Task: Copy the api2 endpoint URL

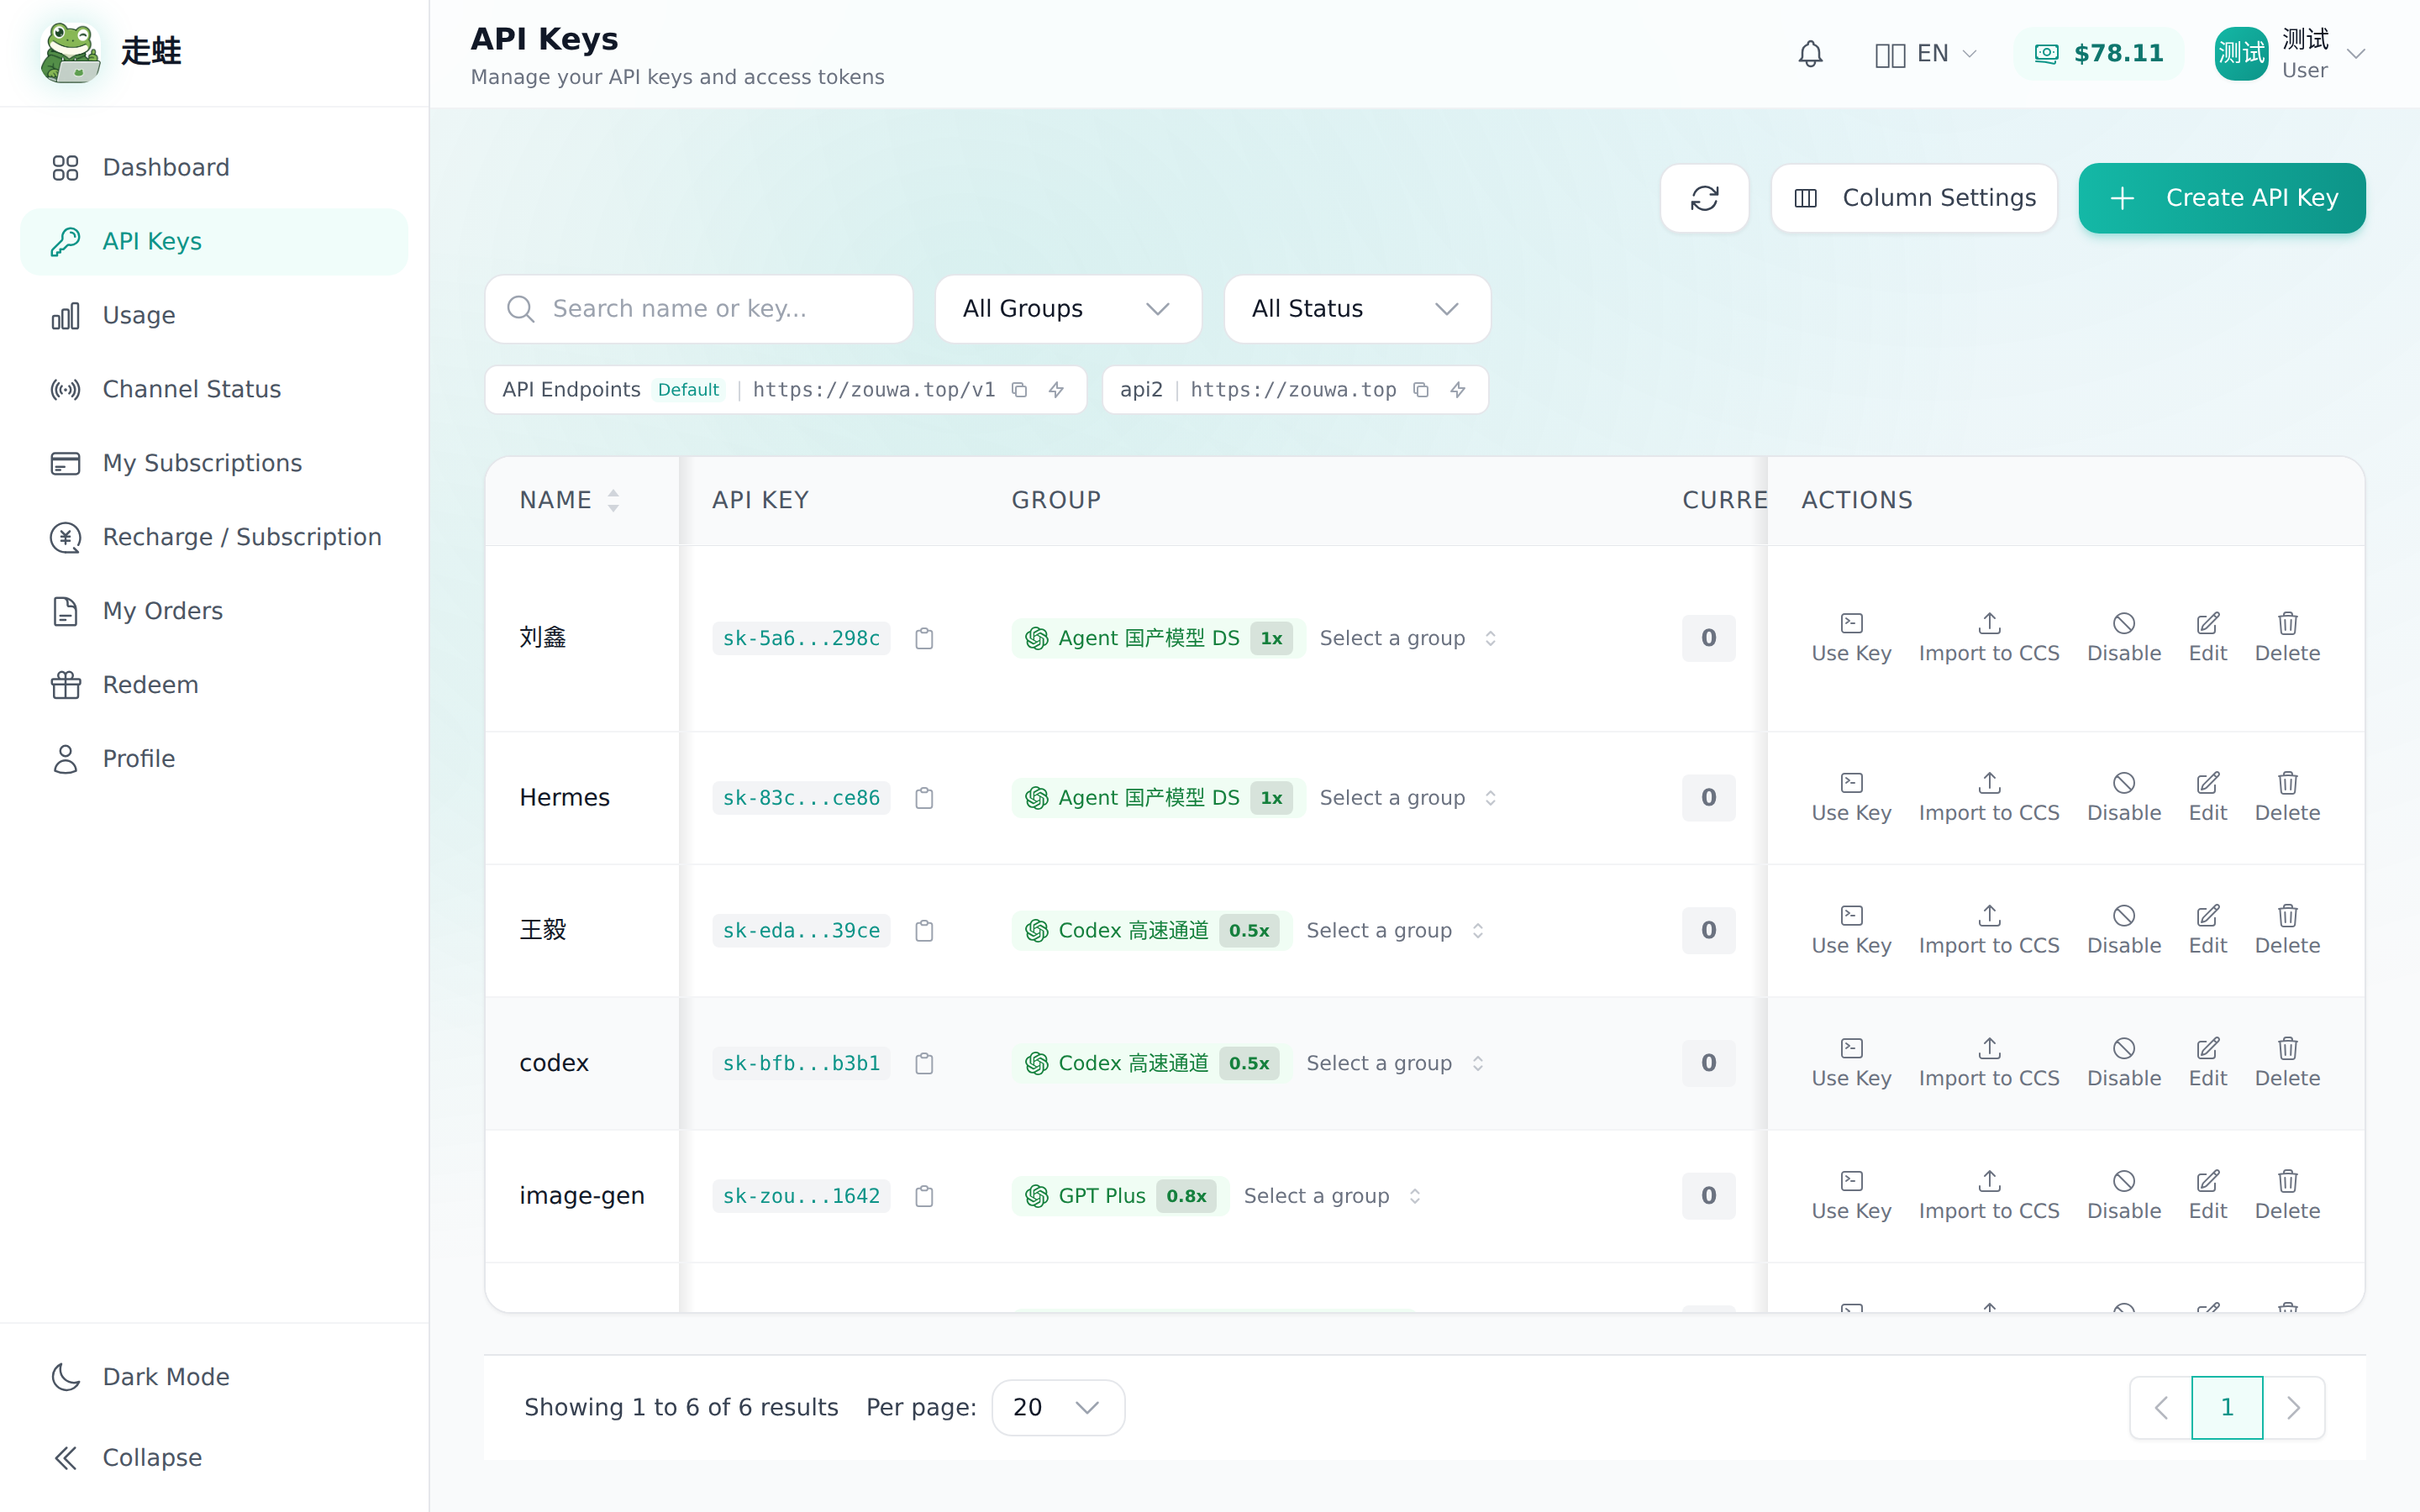Action: point(1420,390)
